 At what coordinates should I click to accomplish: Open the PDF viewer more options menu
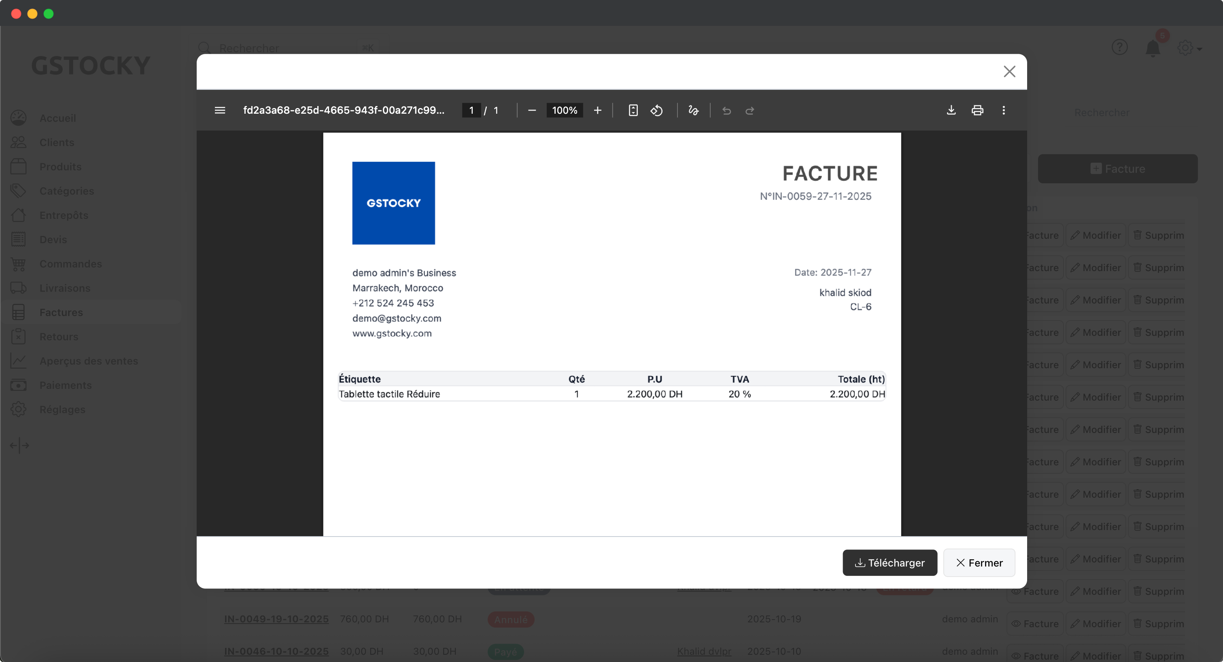tap(1003, 110)
